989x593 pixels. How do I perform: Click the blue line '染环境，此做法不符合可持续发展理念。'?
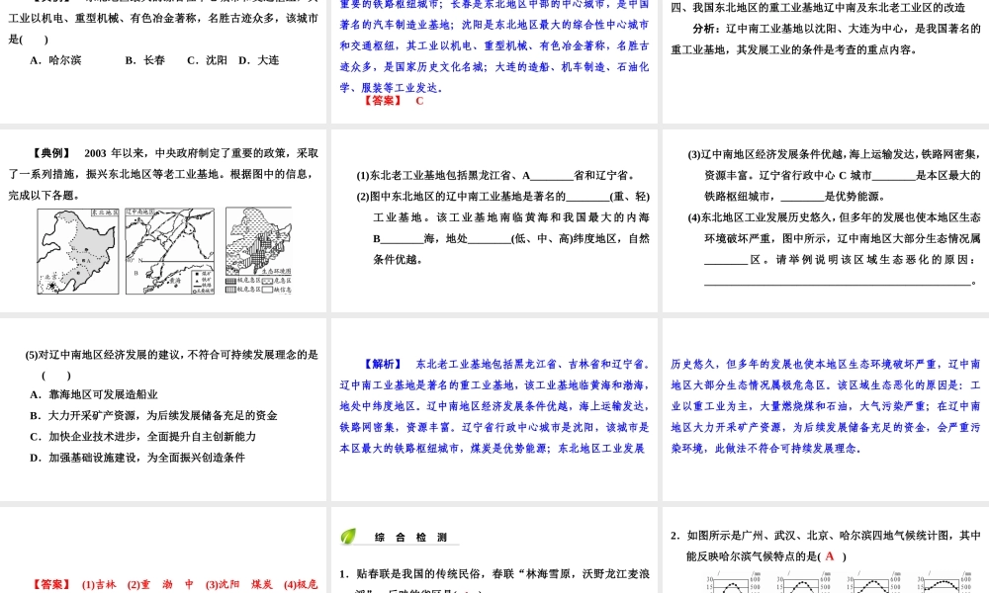[765, 449]
